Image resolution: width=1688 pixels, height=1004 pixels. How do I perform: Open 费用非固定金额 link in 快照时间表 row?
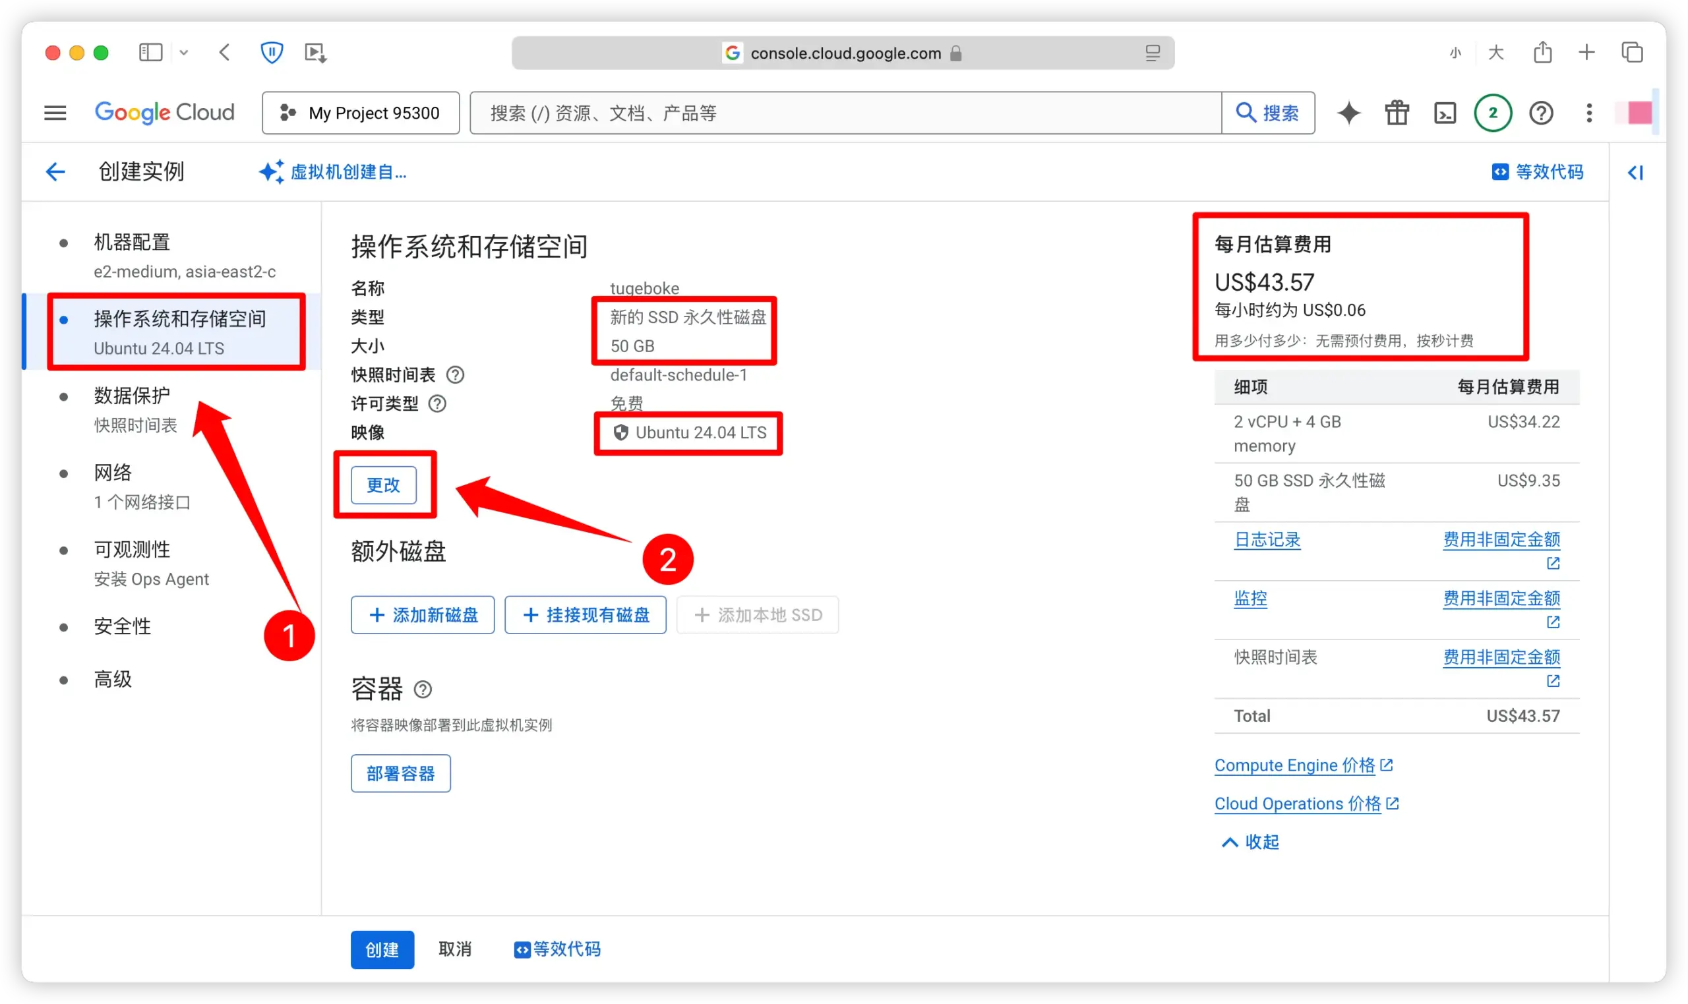[x=1501, y=657]
